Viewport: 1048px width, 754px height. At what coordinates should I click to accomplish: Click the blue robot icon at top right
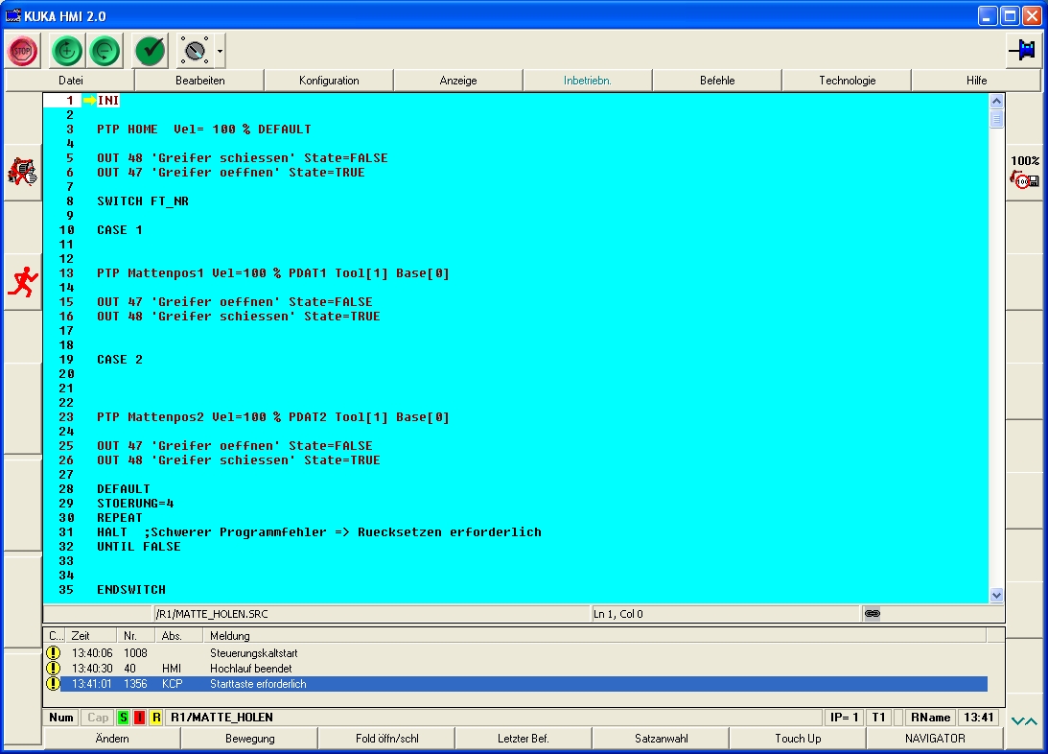1024,51
